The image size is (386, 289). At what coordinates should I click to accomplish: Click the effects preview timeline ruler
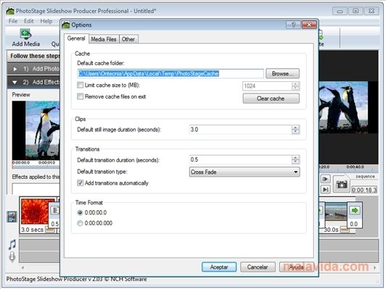point(36,164)
